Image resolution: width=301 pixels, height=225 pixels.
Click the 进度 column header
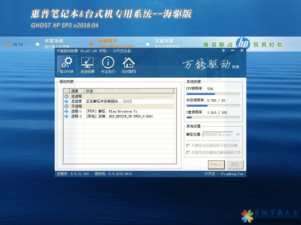[x=77, y=91]
